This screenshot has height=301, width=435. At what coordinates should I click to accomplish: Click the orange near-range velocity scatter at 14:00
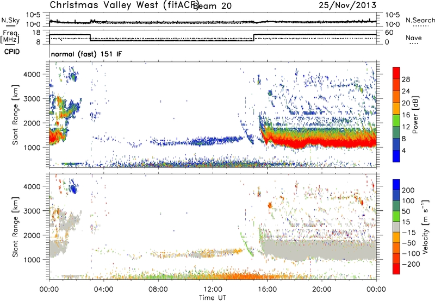click(x=240, y=276)
